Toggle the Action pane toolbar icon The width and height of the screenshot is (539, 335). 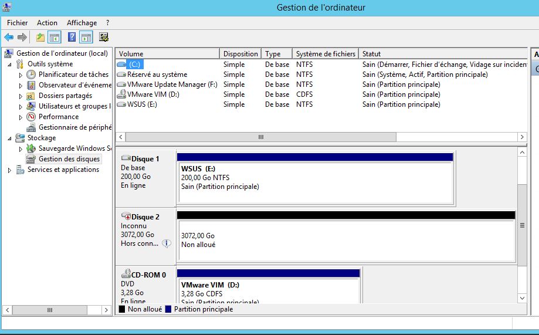(86, 37)
